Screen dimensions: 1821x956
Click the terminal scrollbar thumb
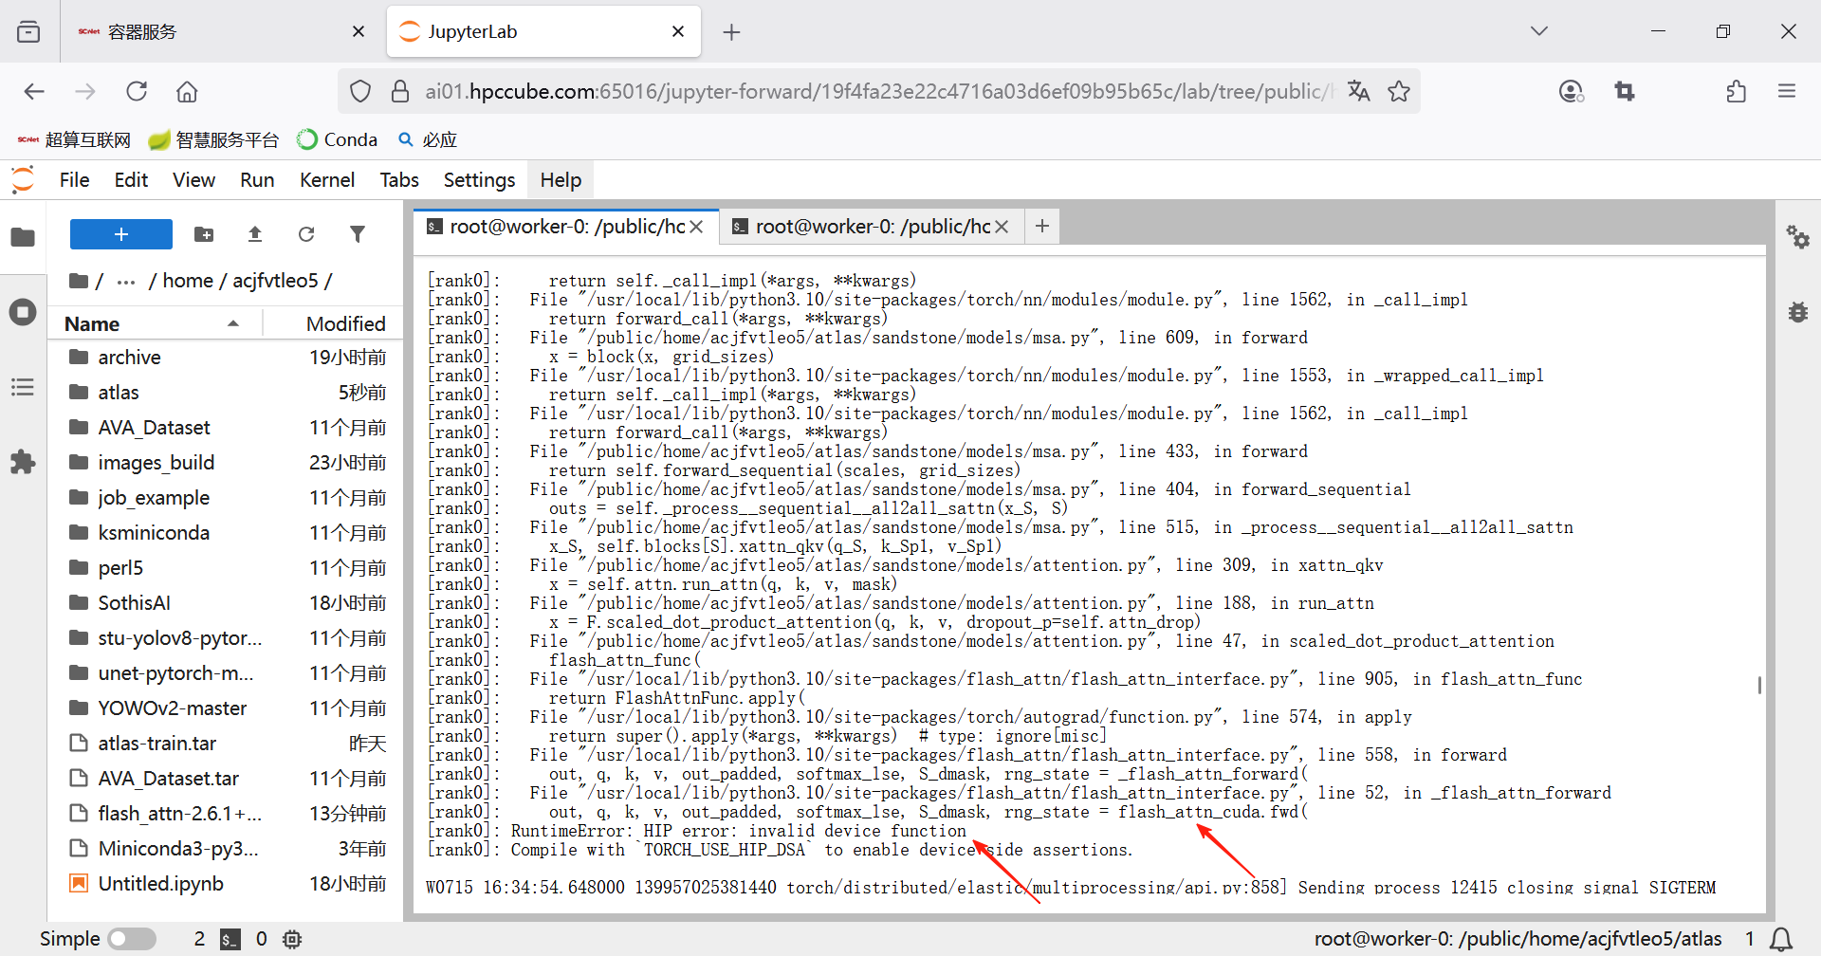(1759, 685)
